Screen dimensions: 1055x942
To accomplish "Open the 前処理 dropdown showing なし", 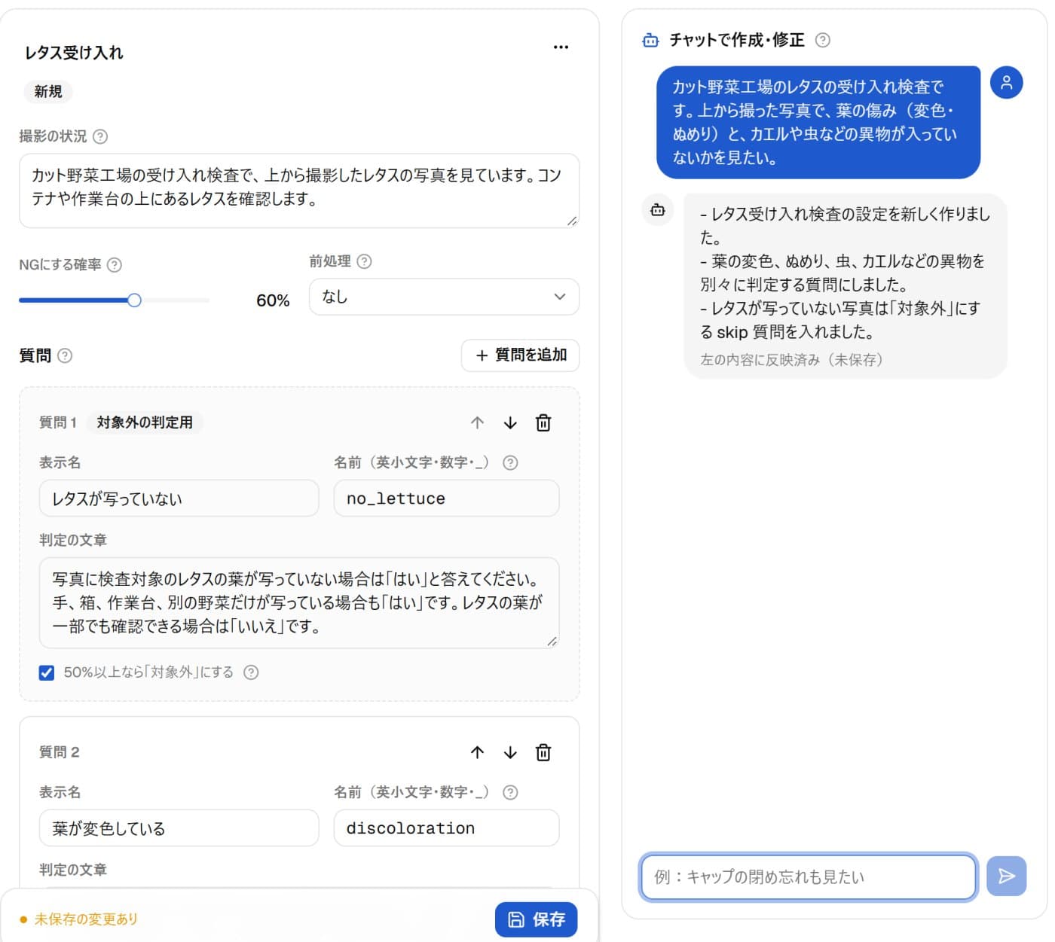I will tap(444, 297).
